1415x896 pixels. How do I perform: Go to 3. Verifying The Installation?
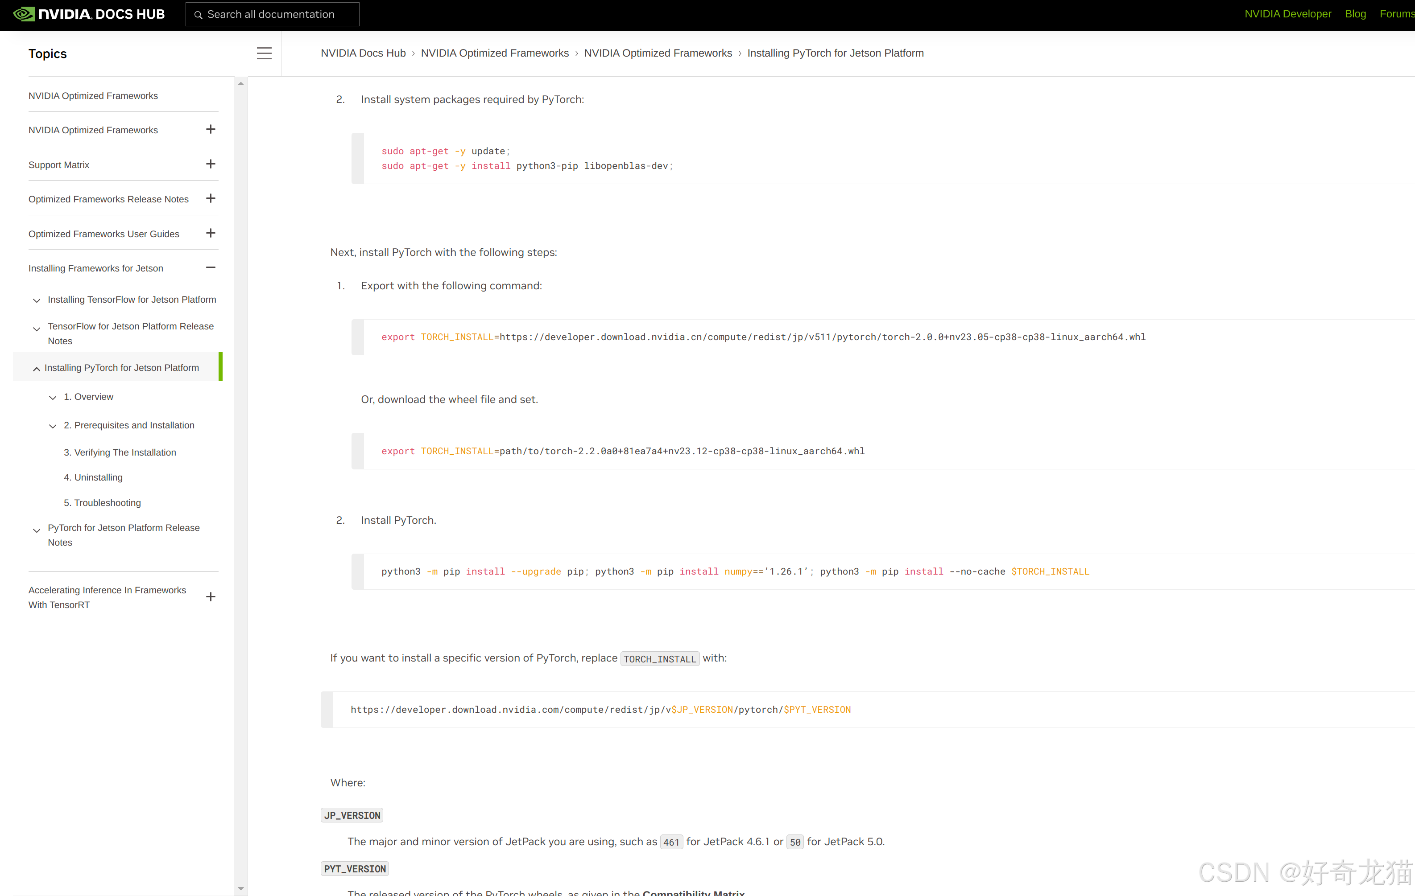click(x=120, y=452)
